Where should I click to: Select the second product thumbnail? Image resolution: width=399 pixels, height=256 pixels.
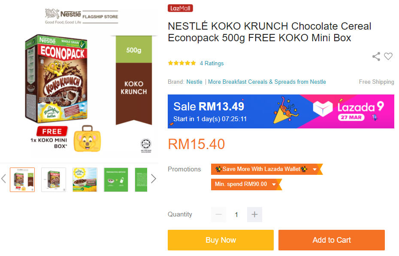(54, 180)
